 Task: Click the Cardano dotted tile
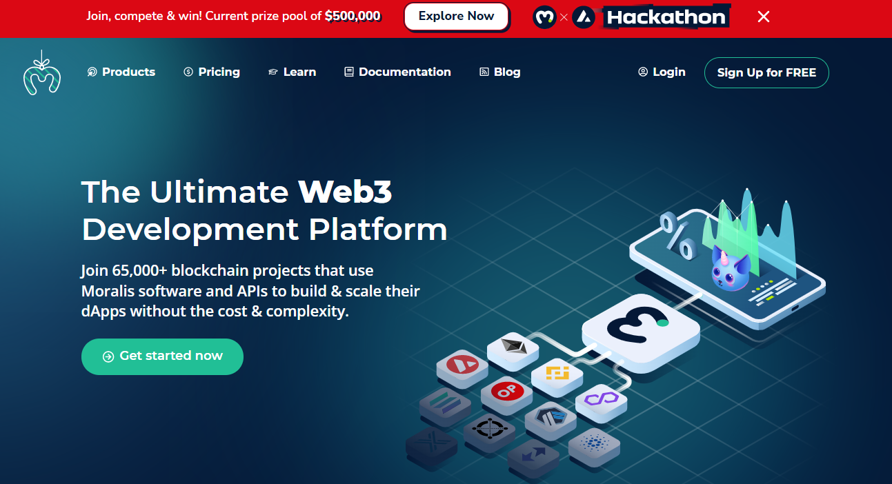pos(594,447)
